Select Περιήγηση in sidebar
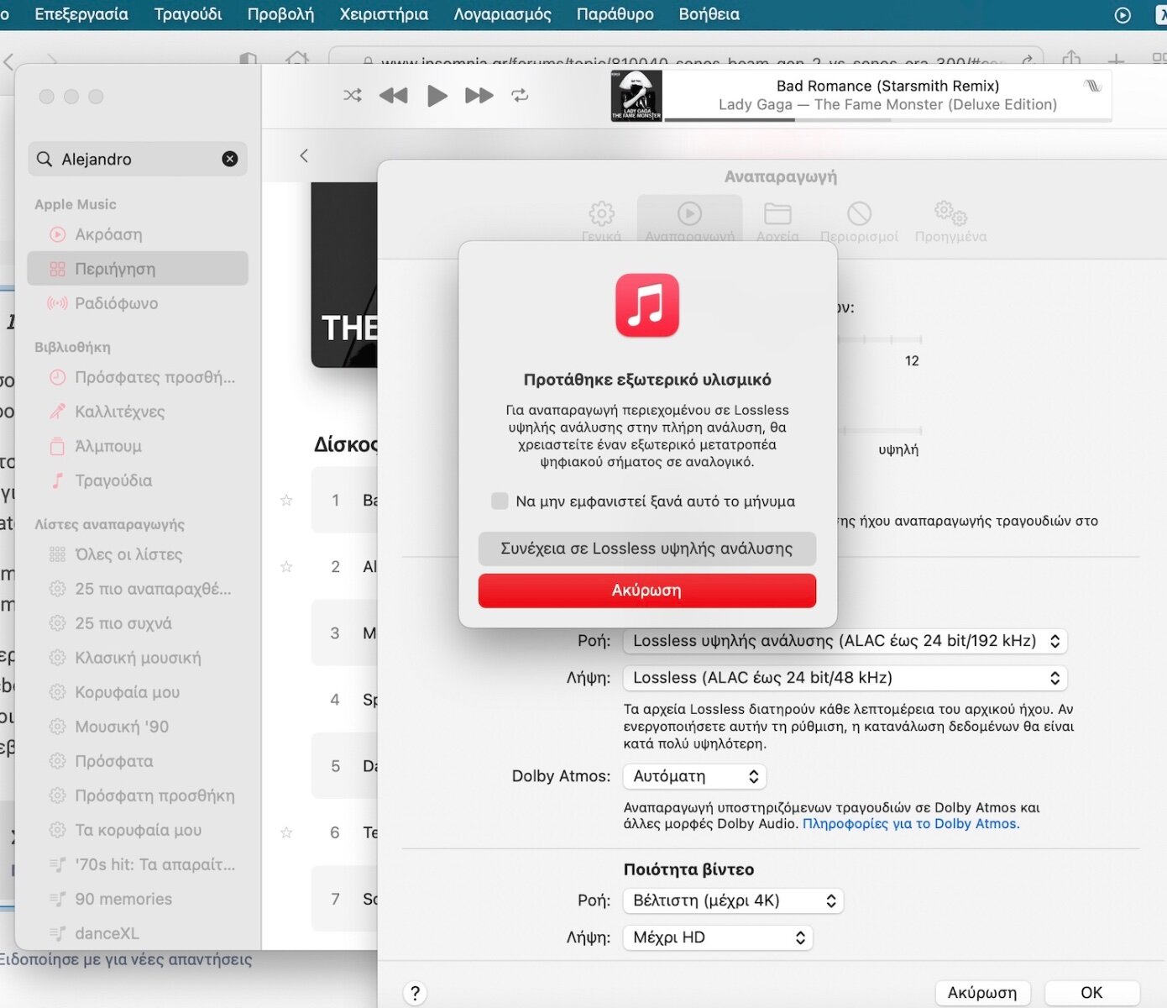Image resolution: width=1167 pixels, height=1008 pixels. click(x=138, y=269)
